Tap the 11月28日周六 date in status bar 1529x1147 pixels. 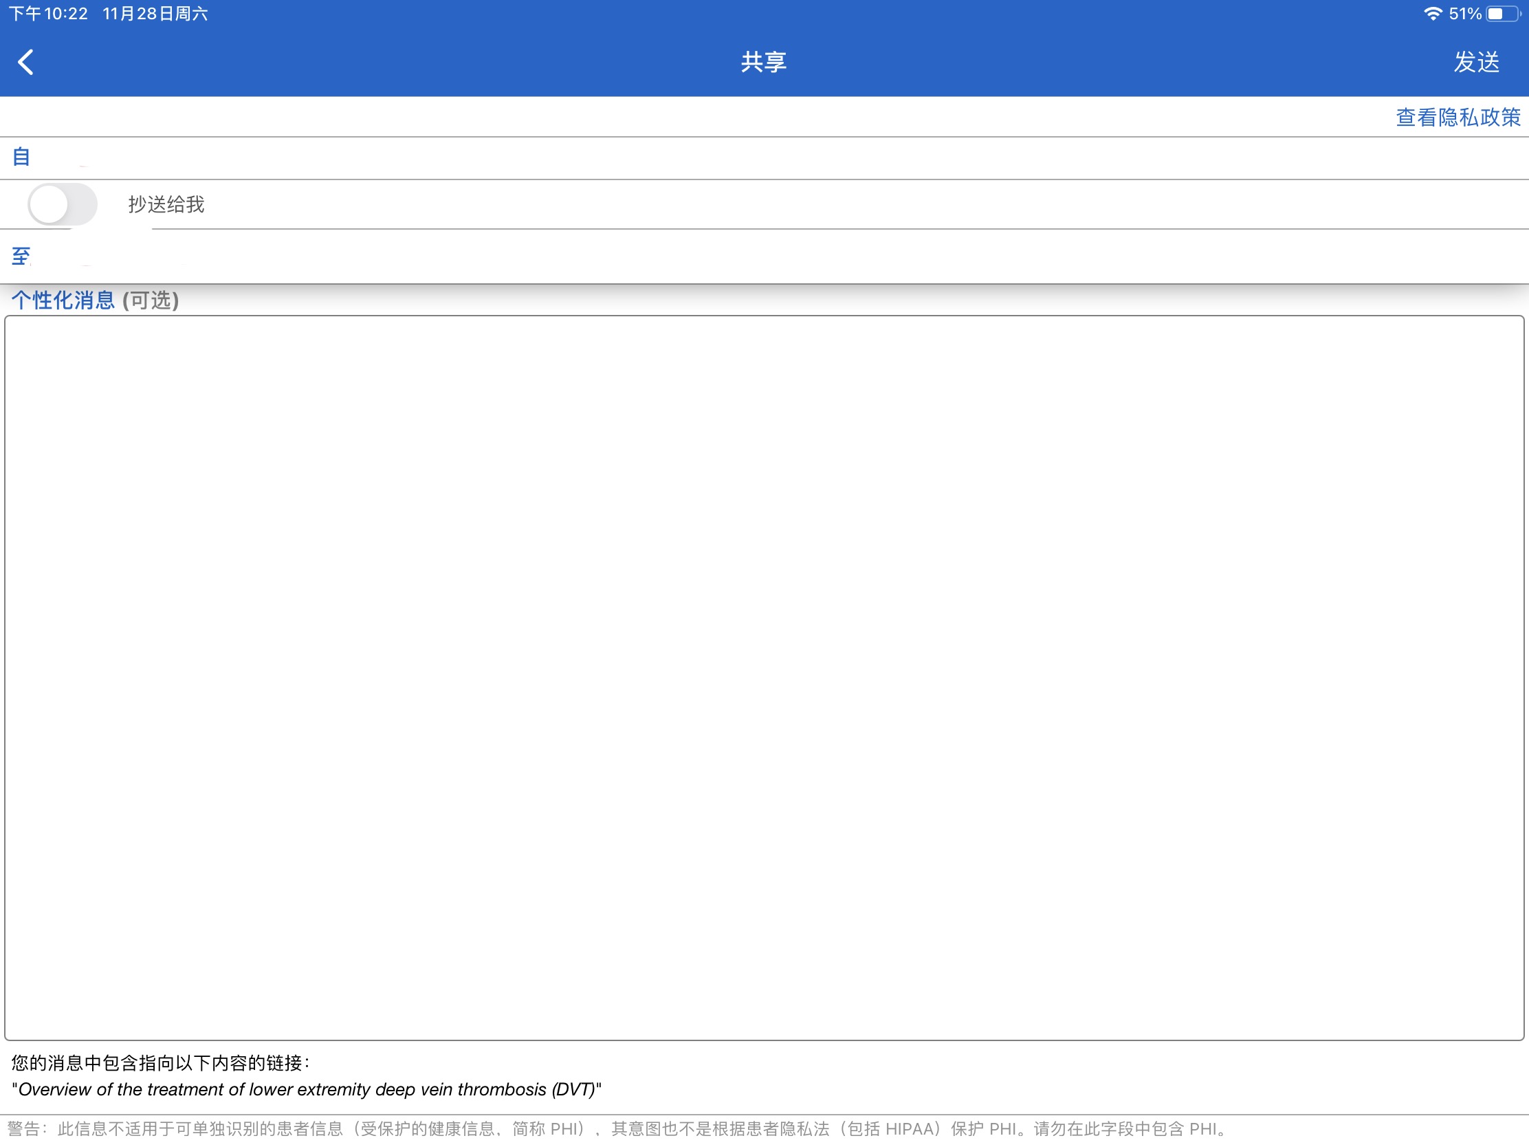tap(155, 14)
